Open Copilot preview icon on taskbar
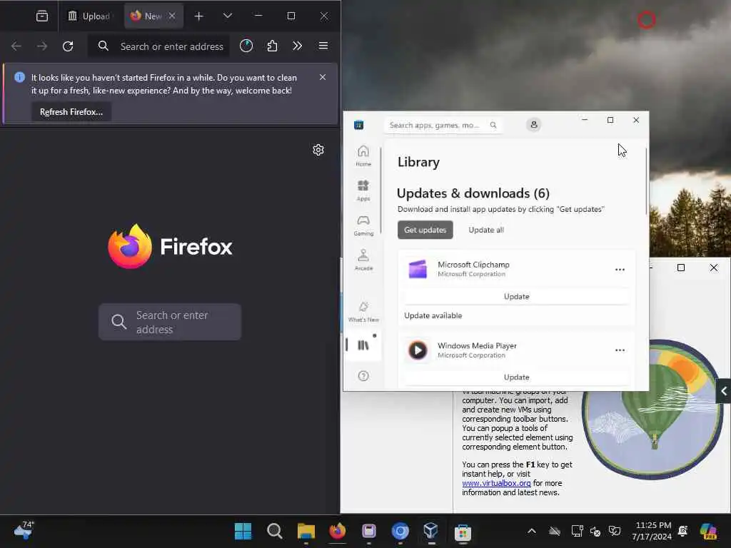This screenshot has width=731, height=548. (x=709, y=531)
